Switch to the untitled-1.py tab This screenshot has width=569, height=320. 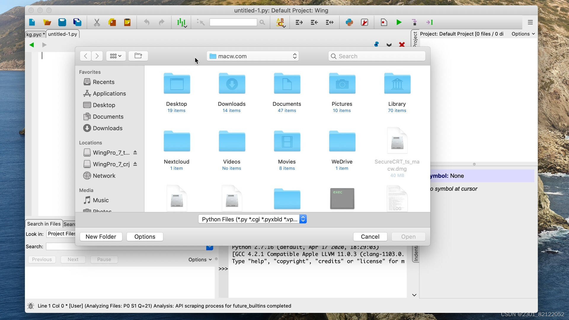pyautogui.click(x=63, y=34)
